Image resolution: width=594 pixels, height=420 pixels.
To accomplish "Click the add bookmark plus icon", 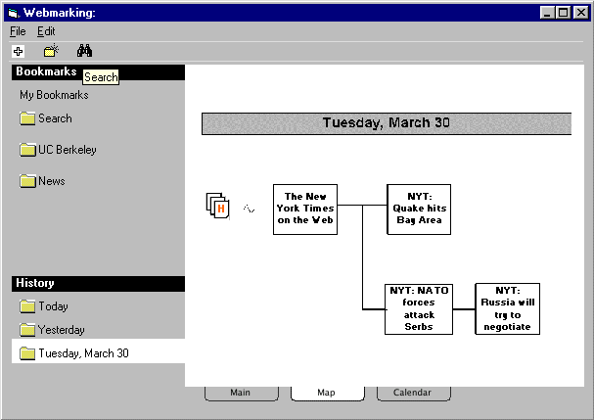I will (x=18, y=51).
